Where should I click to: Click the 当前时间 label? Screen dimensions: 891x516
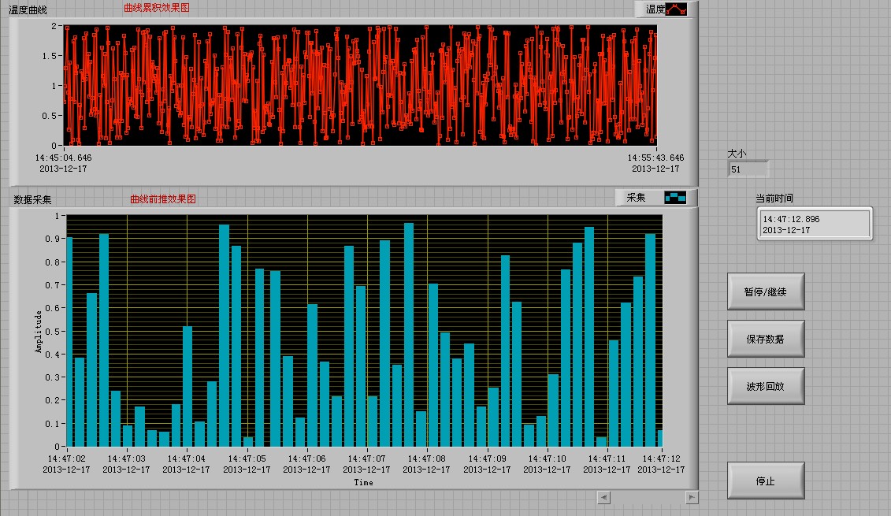pyautogui.click(x=774, y=198)
